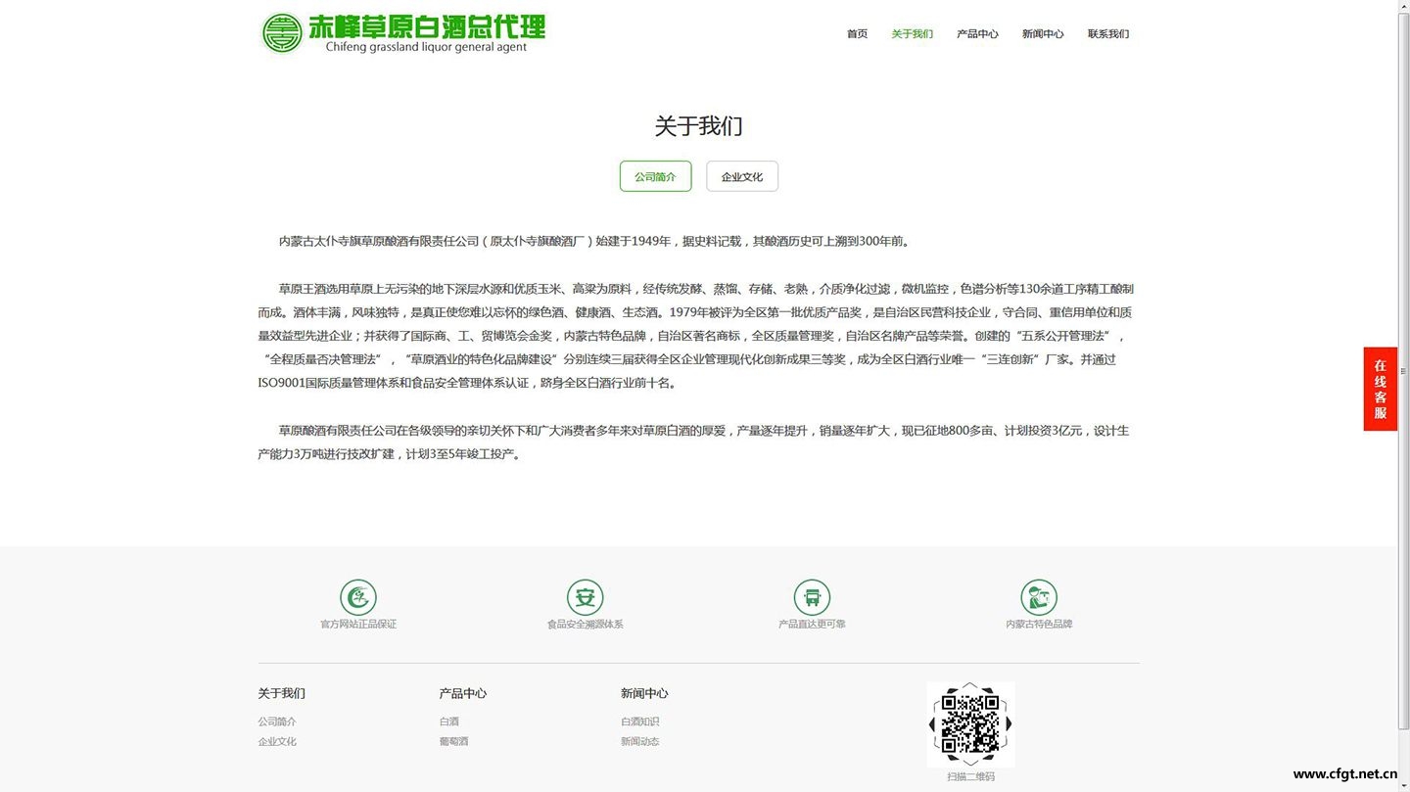
Task: Go to 首页 in top navigation
Action: [x=857, y=34]
